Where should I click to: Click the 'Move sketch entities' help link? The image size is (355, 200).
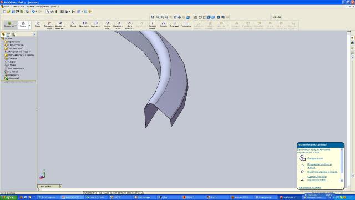(x=319, y=166)
